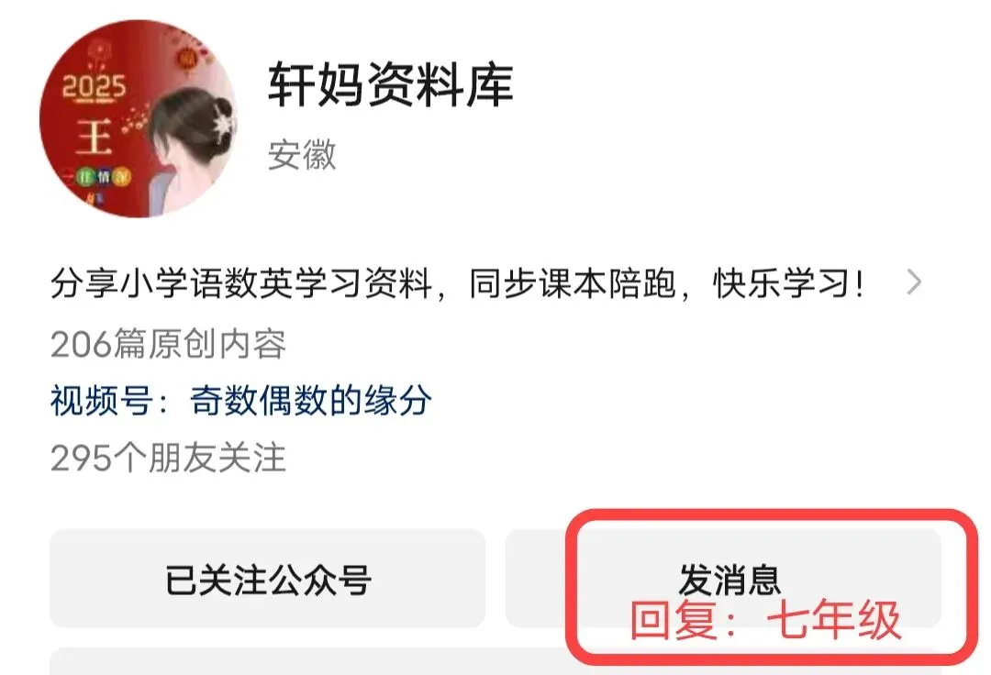Click the golden 2025 text in avatar
Viewport: 991px width, 675px height.
(x=94, y=86)
